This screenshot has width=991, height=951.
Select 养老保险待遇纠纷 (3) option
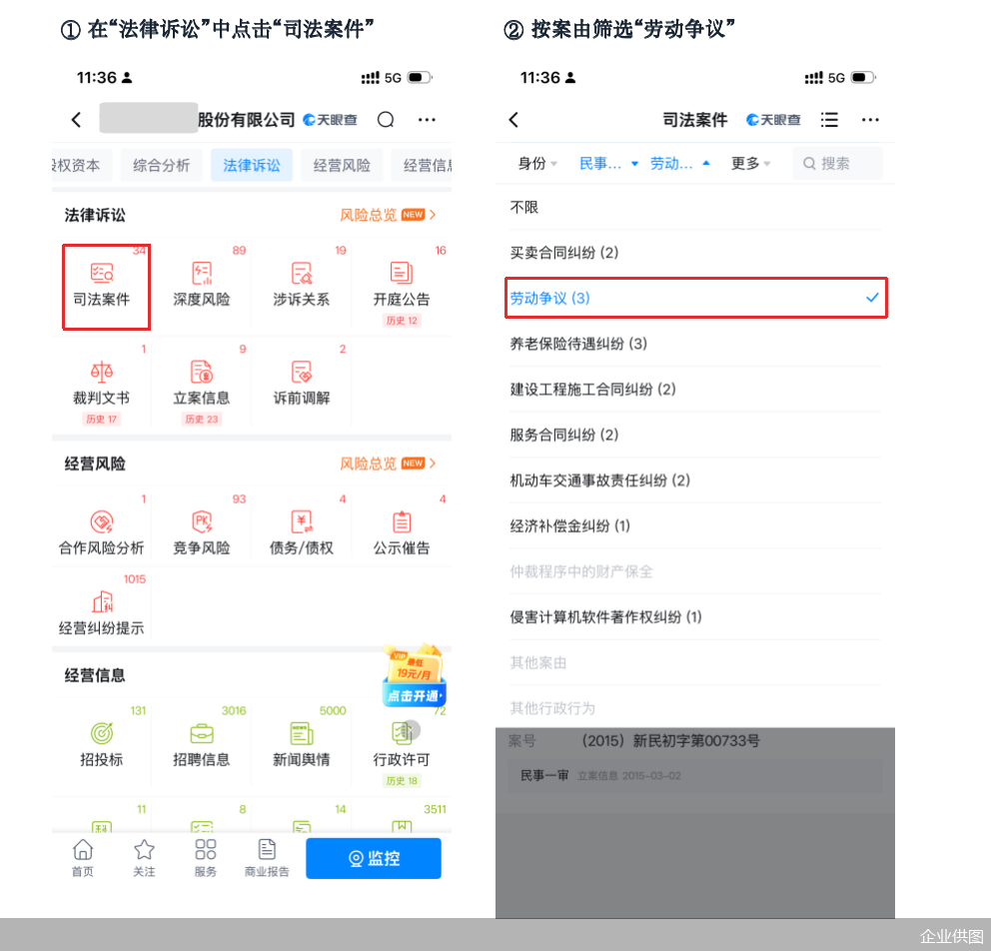[x=695, y=344]
